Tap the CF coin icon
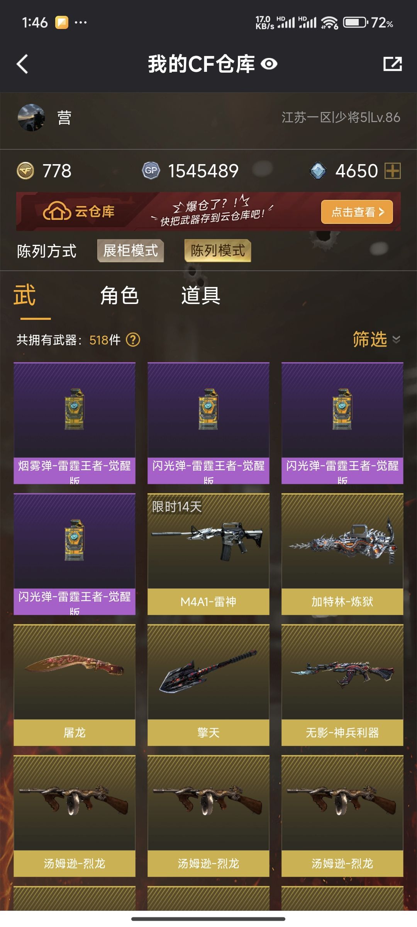 [26, 171]
